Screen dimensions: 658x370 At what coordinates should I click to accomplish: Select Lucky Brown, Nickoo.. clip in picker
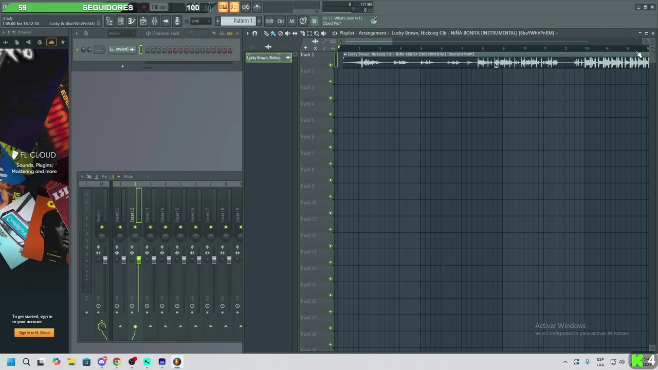(268, 58)
